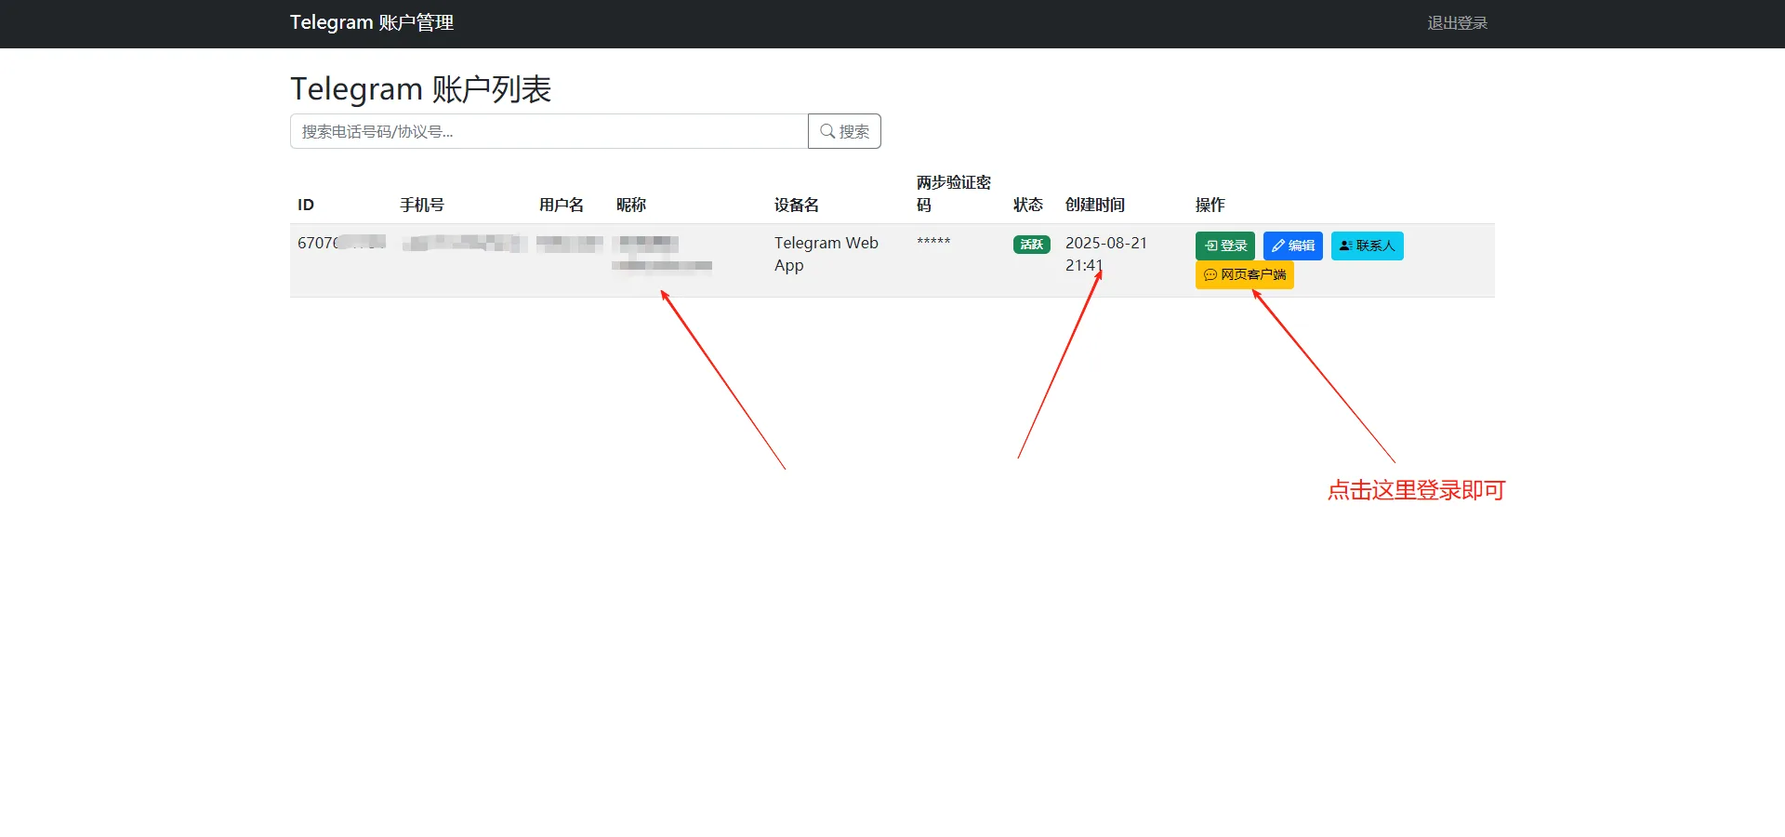
Task: Click the 状态 column header
Action: 1027,205
